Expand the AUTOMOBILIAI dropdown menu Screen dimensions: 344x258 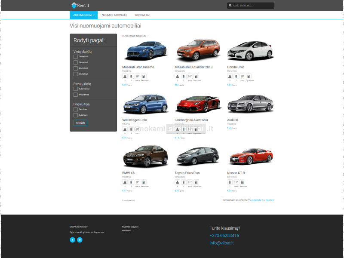(x=83, y=15)
